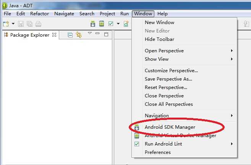Close the Package Explorer view
The image size is (251, 165).
point(54,35)
